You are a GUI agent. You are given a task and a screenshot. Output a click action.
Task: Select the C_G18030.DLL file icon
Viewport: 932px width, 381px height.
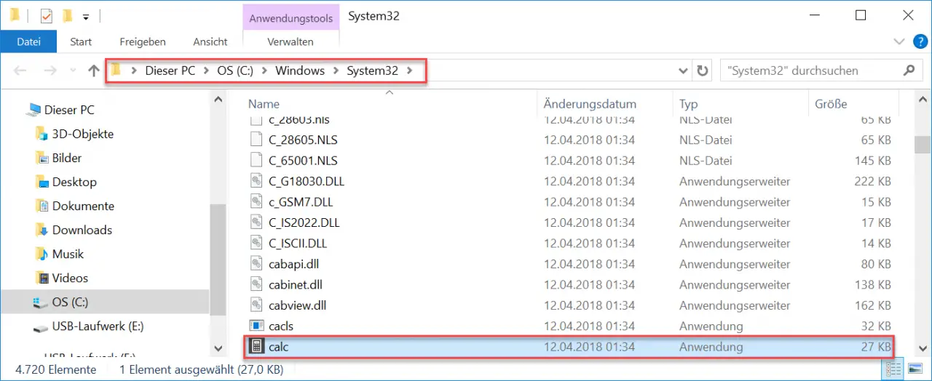pyautogui.click(x=256, y=181)
